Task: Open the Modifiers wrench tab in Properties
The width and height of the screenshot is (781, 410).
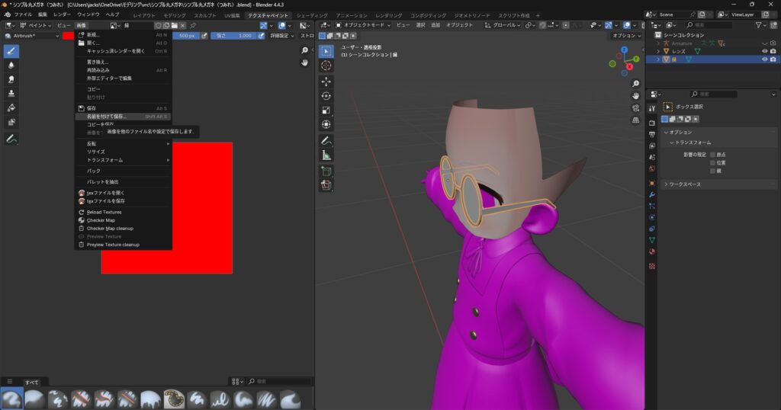Action: pos(652,194)
